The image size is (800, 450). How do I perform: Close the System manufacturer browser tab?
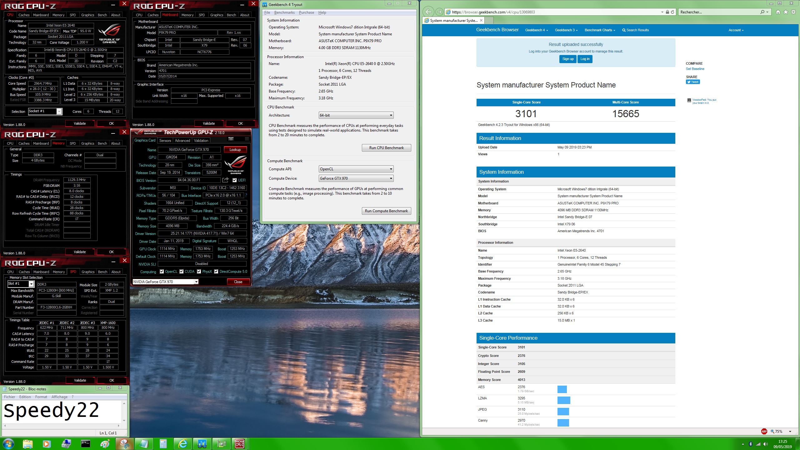click(x=481, y=20)
